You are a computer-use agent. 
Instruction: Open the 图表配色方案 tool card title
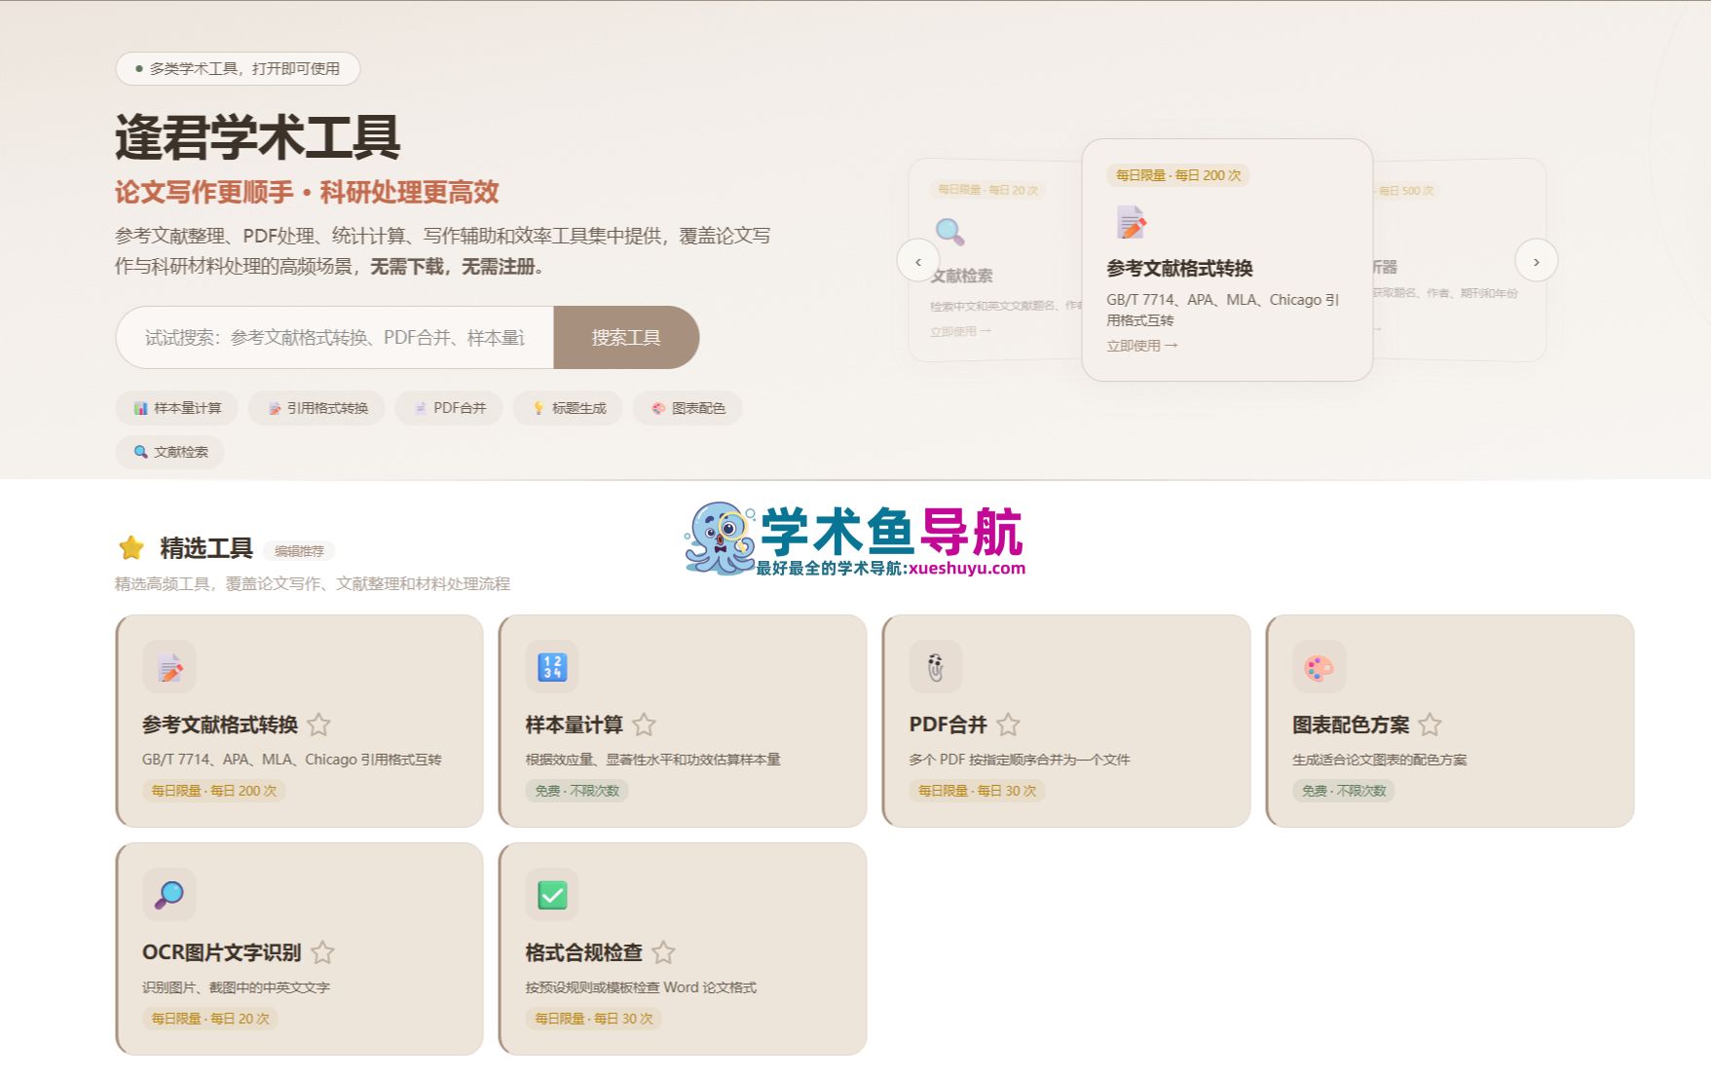[x=1351, y=725]
